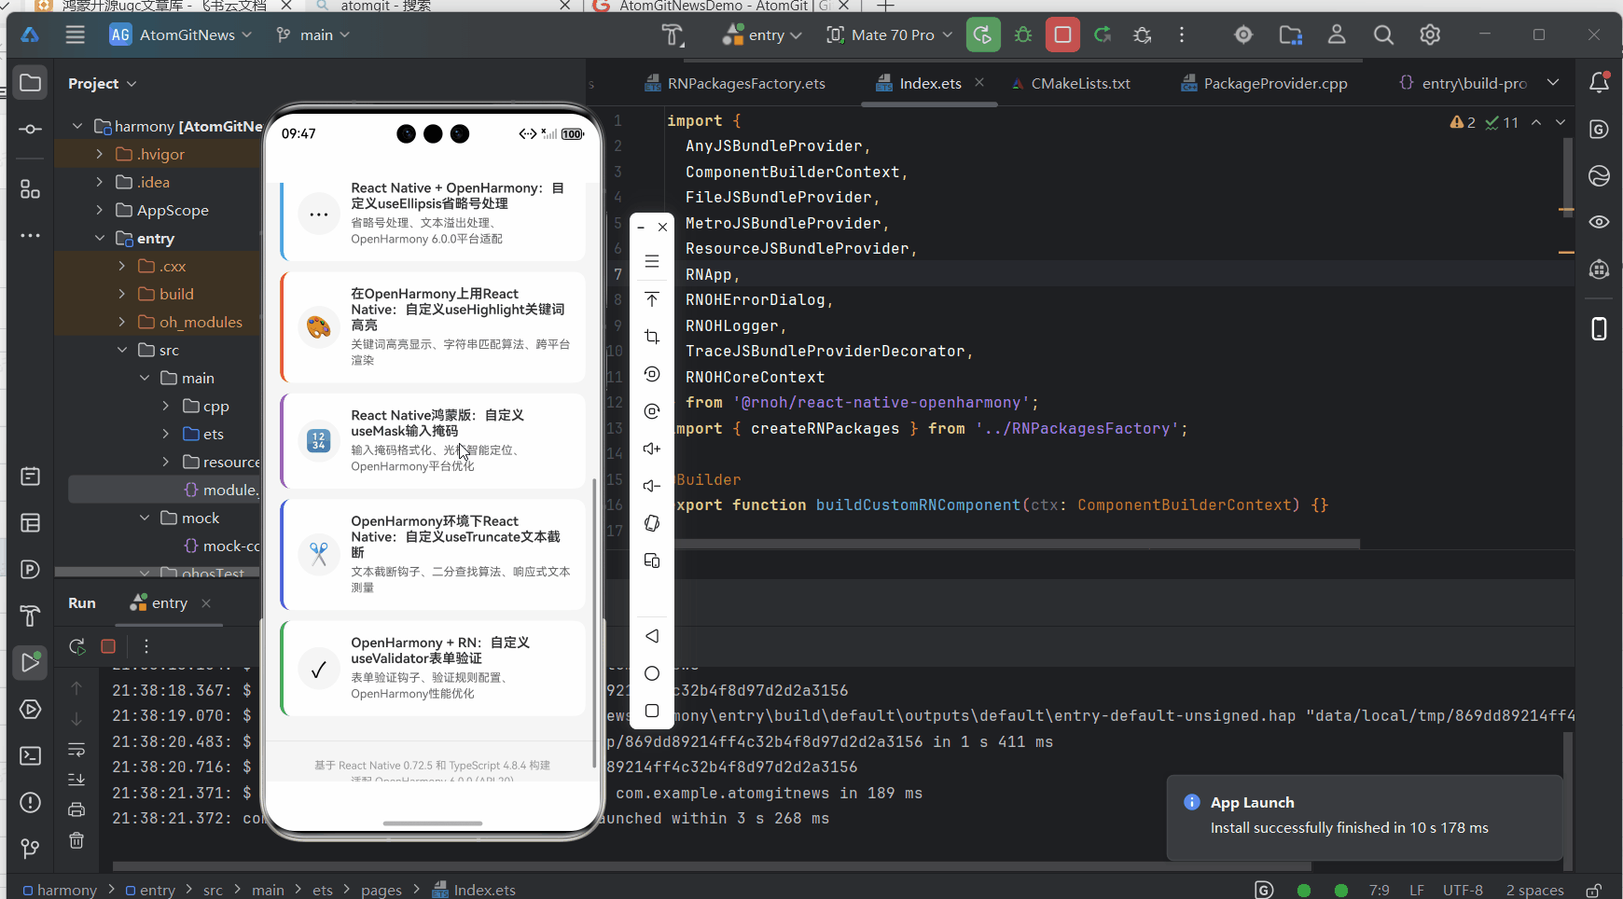Open more actions three-dot menu in toolbar
The width and height of the screenshot is (1623, 899).
[x=1182, y=35]
